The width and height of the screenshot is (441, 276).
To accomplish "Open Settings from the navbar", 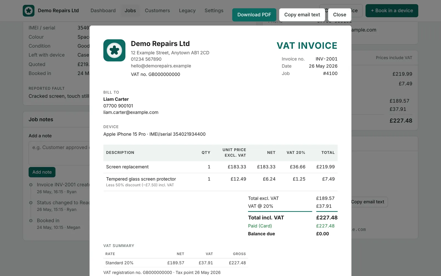I will tap(214, 10).
